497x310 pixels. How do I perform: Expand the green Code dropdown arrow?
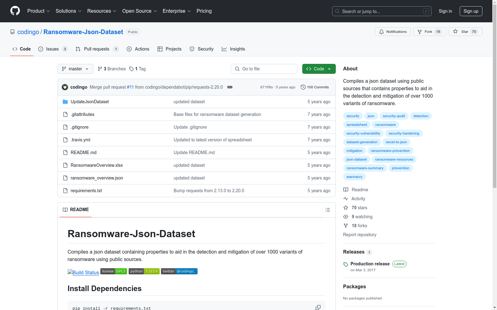tap(329, 69)
